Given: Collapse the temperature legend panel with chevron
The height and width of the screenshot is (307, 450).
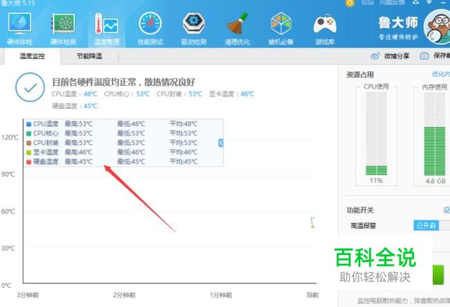Looking at the screenshot, I should [x=221, y=143].
